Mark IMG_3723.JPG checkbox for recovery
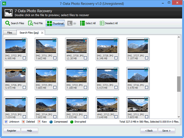Image resolution: width=184 pixels, height=138 pixels. coord(55,87)
